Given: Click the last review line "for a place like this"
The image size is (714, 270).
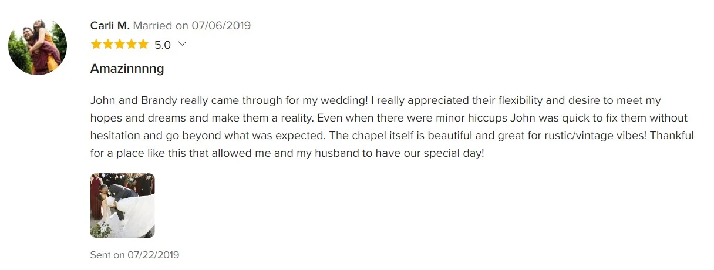Looking at the screenshot, I should 287,153.
